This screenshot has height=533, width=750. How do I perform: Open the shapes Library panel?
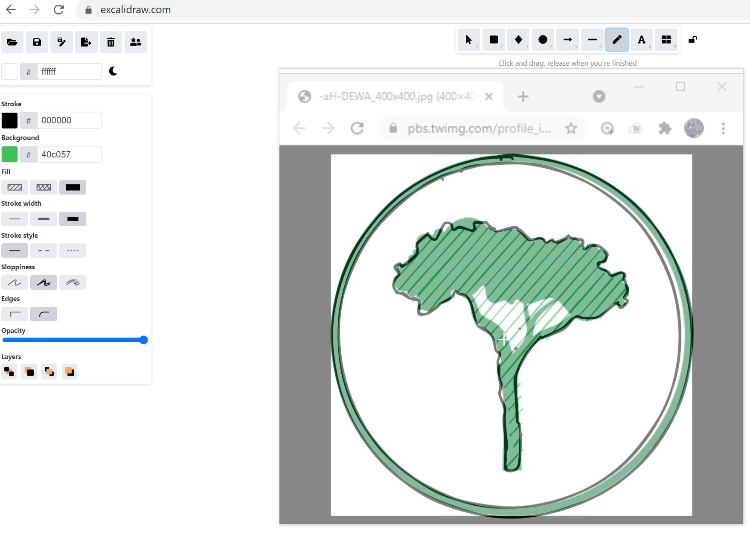[x=666, y=40]
